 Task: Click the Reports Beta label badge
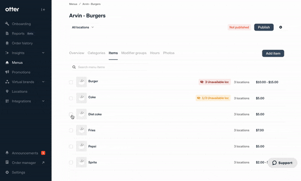point(30,34)
